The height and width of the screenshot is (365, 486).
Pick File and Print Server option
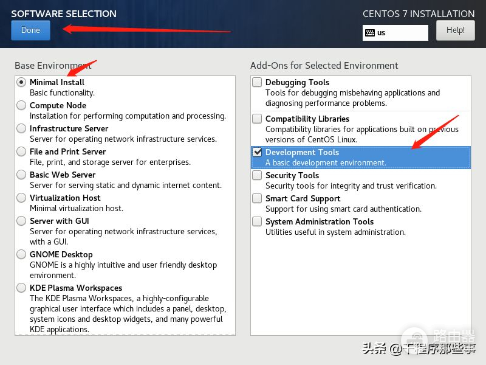tap(22, 151)
